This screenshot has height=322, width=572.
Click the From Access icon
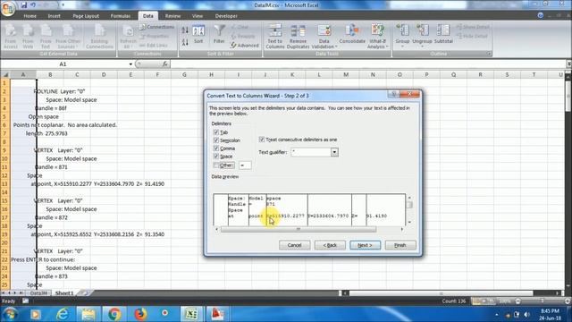pos(11,37)
